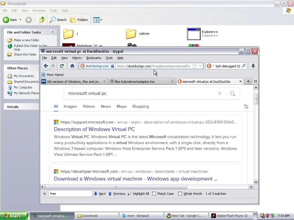The height and width of the screenshot is (220, 294).
Task: Click Next in the find bar
Action: coord(100,194)
